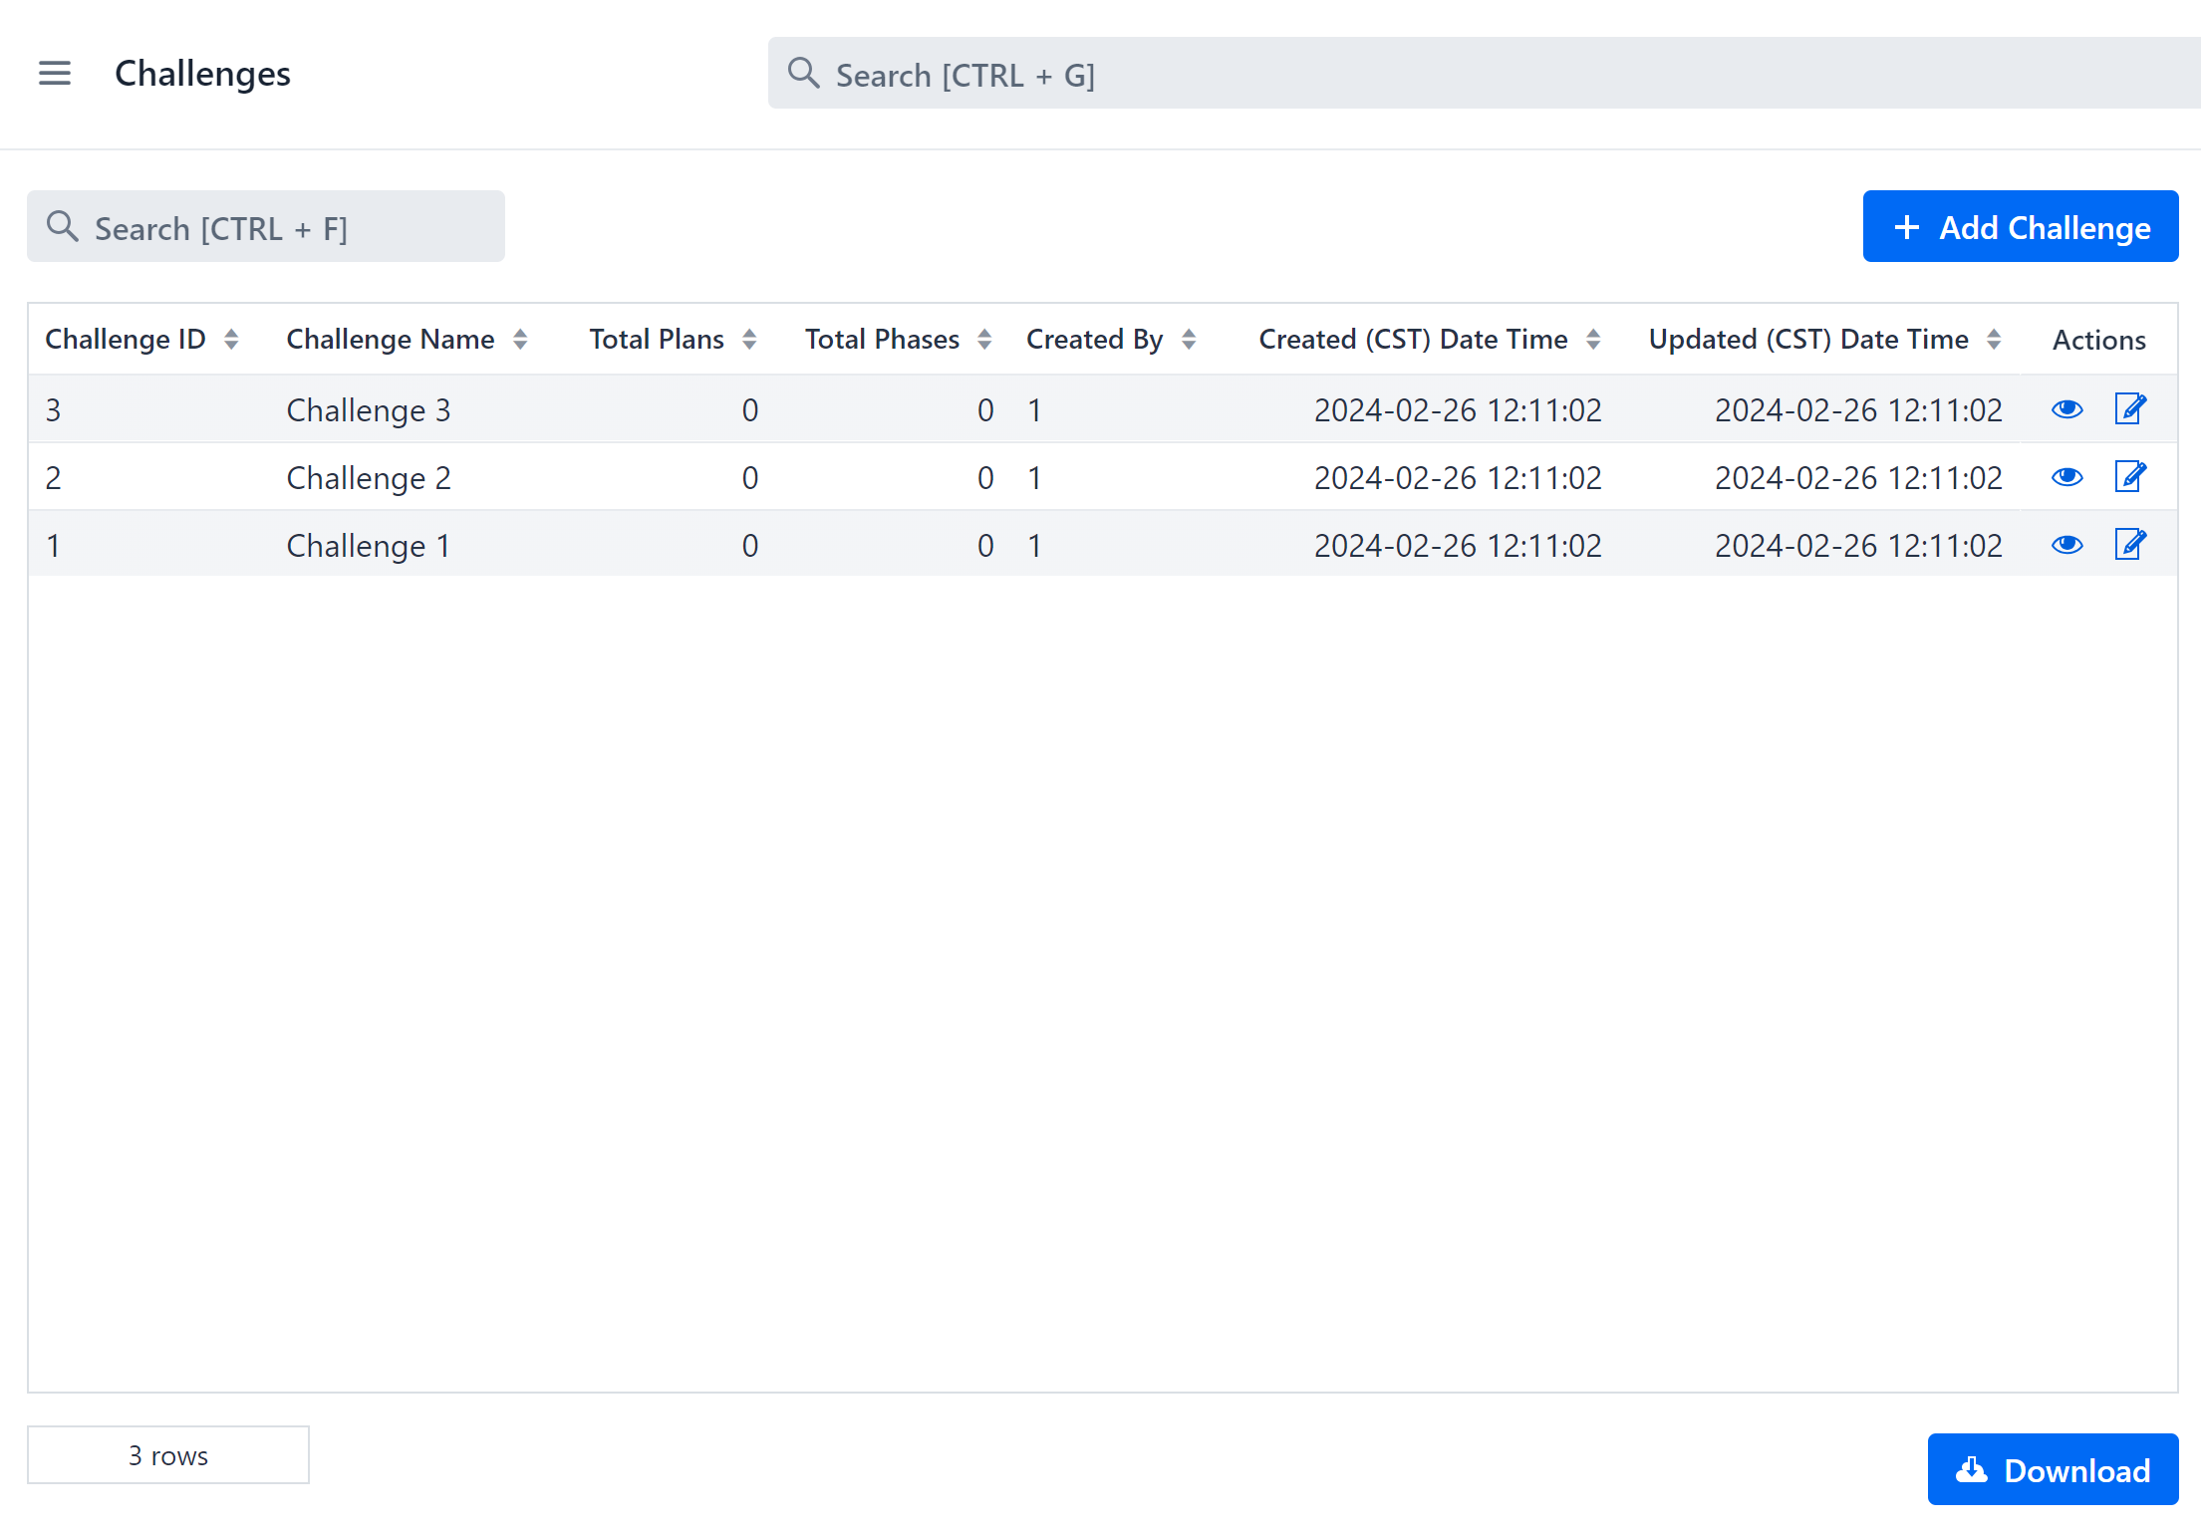Sort by Updated (CST) Date Time

pyautogui.click(x=1994, y=340)
